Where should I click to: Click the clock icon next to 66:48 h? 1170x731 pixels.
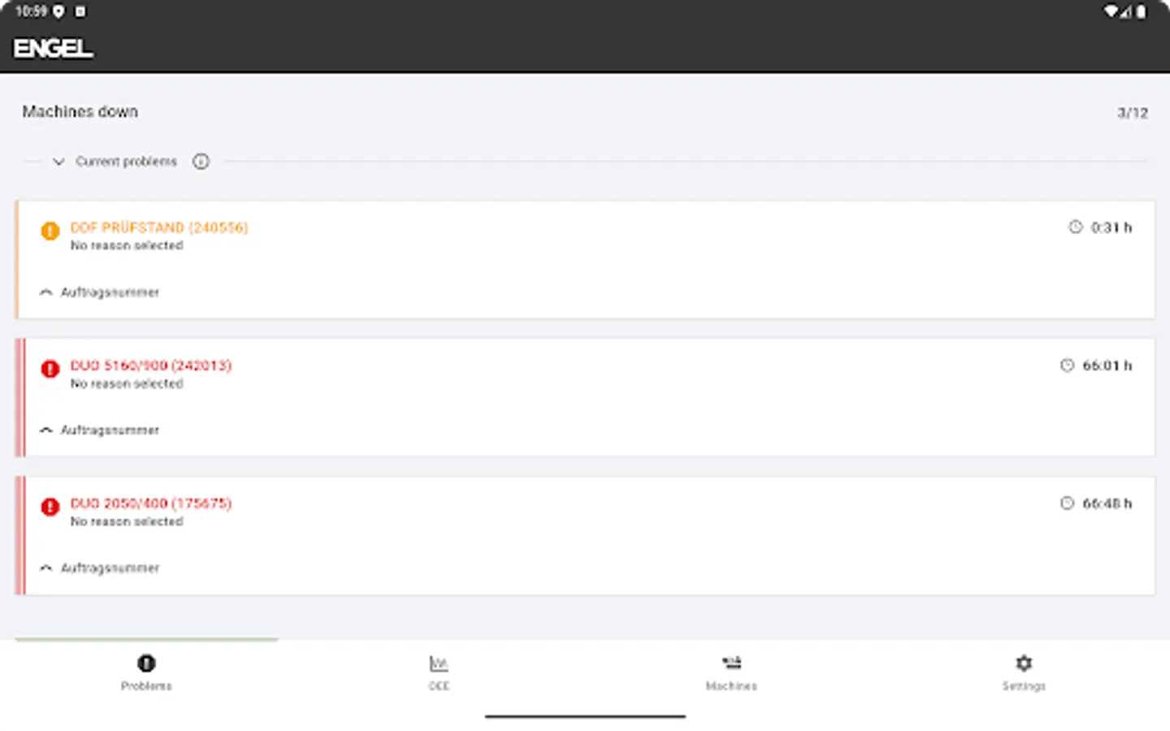click(1067, 503)
